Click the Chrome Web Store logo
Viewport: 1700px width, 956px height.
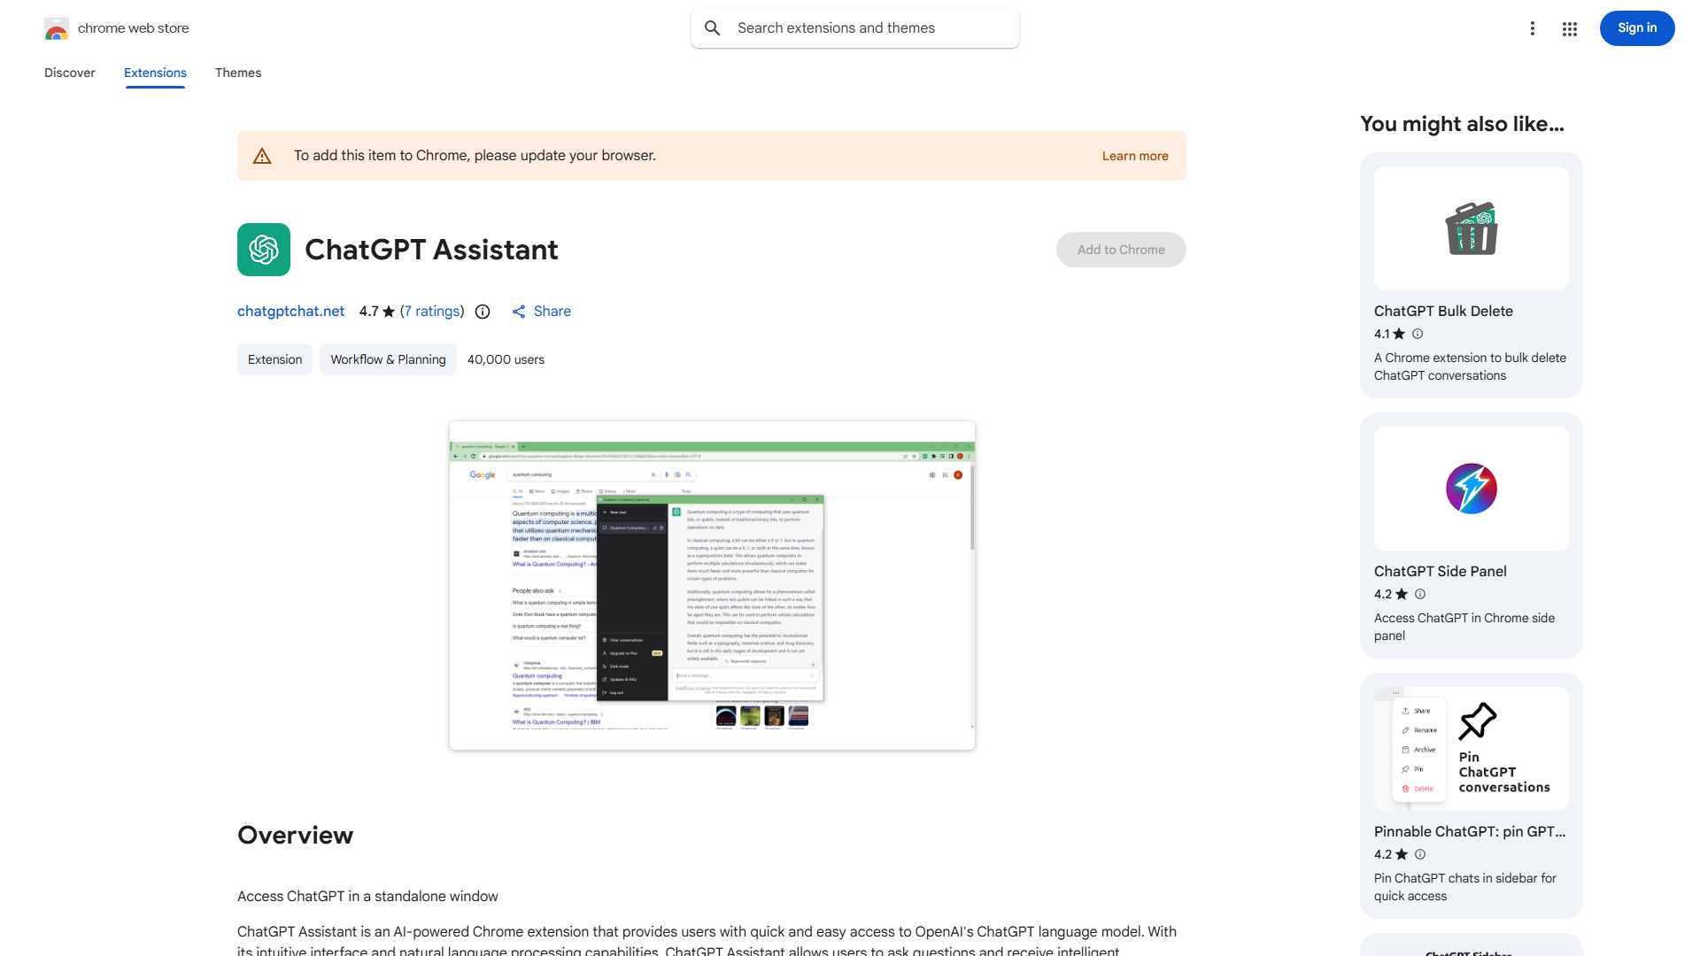click(56, 27)
